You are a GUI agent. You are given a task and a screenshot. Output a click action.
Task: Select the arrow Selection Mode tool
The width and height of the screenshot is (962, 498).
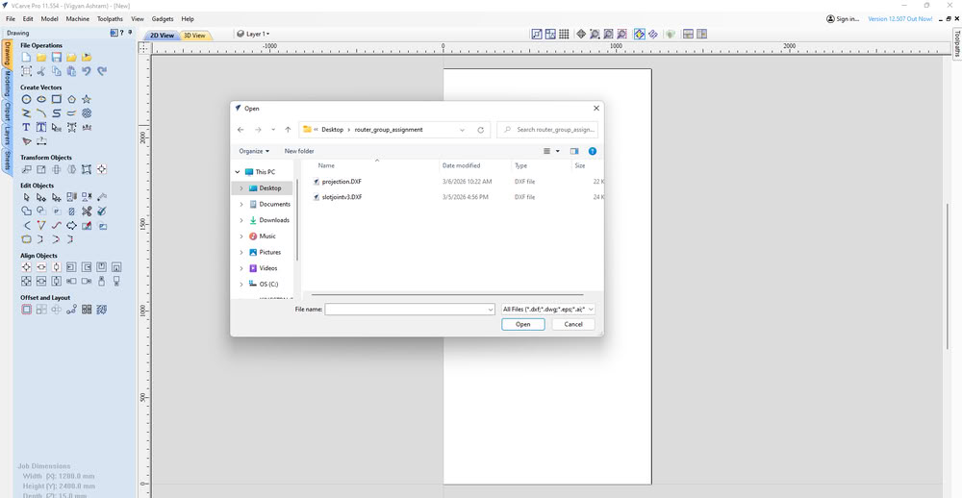point(26,197)
